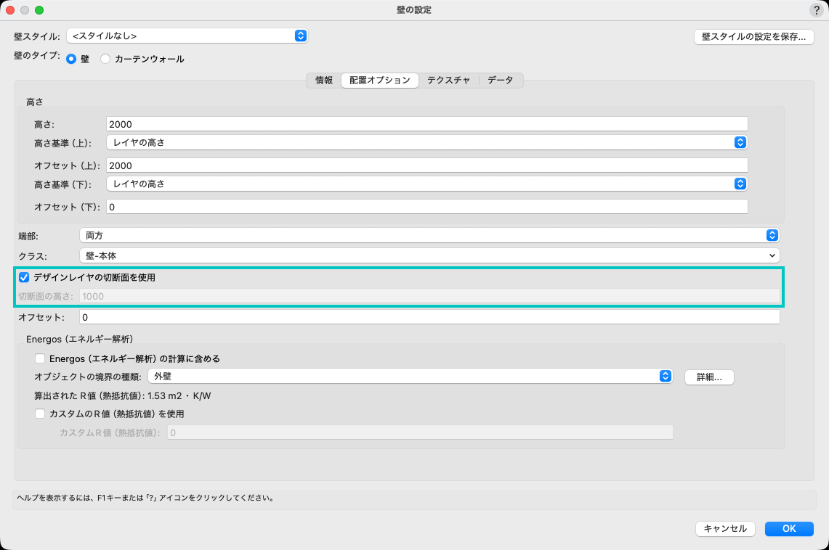Screen dimensions: 829x550
Task: Click the 詳細... button
Action: 709,377
